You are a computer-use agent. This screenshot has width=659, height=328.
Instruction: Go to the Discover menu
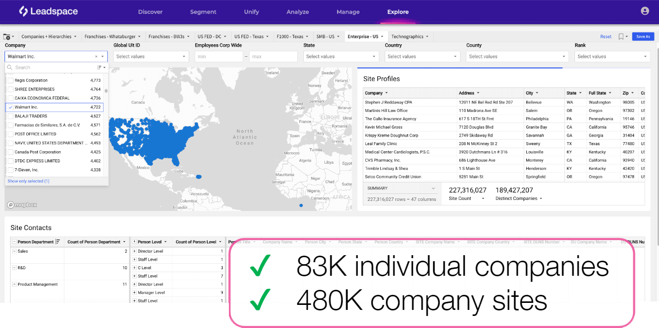[x=150, y=12]
